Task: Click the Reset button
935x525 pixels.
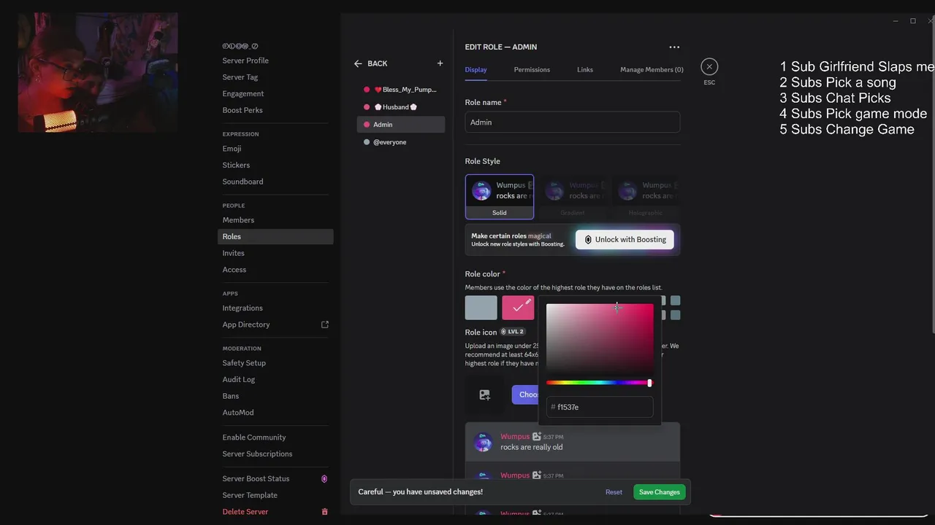Action: tap(614, 492)
